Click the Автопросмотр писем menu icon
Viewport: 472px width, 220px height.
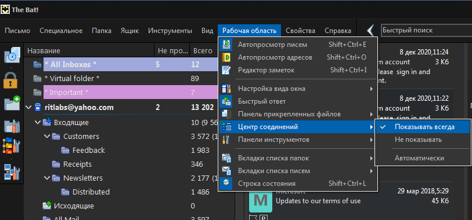(x=226, y=45)
